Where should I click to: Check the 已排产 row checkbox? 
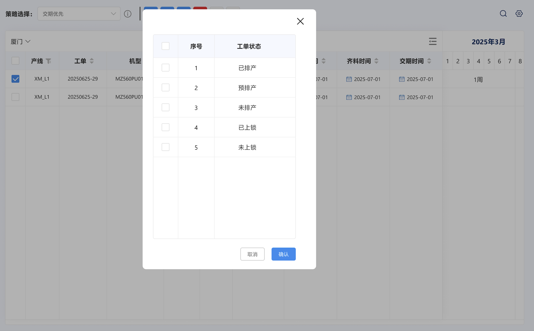[x=166, y=68]
